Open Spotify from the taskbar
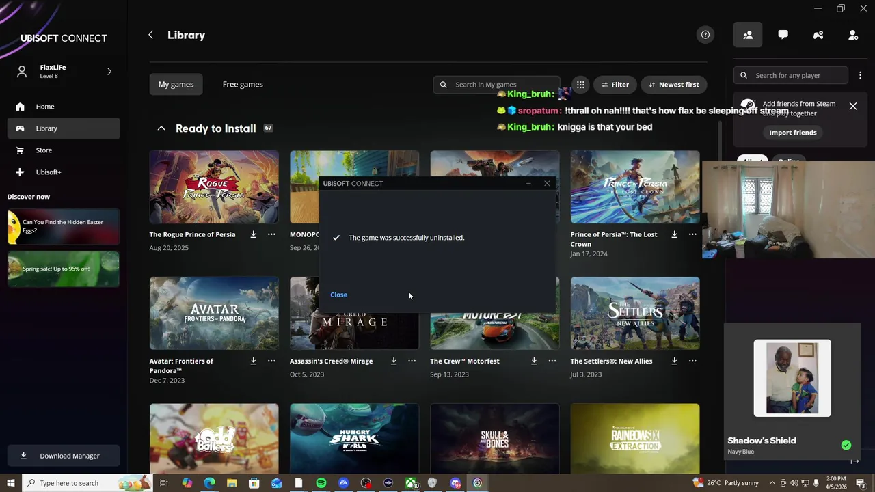This screenshot has width=875, height=492. click(x=321, y=483)
